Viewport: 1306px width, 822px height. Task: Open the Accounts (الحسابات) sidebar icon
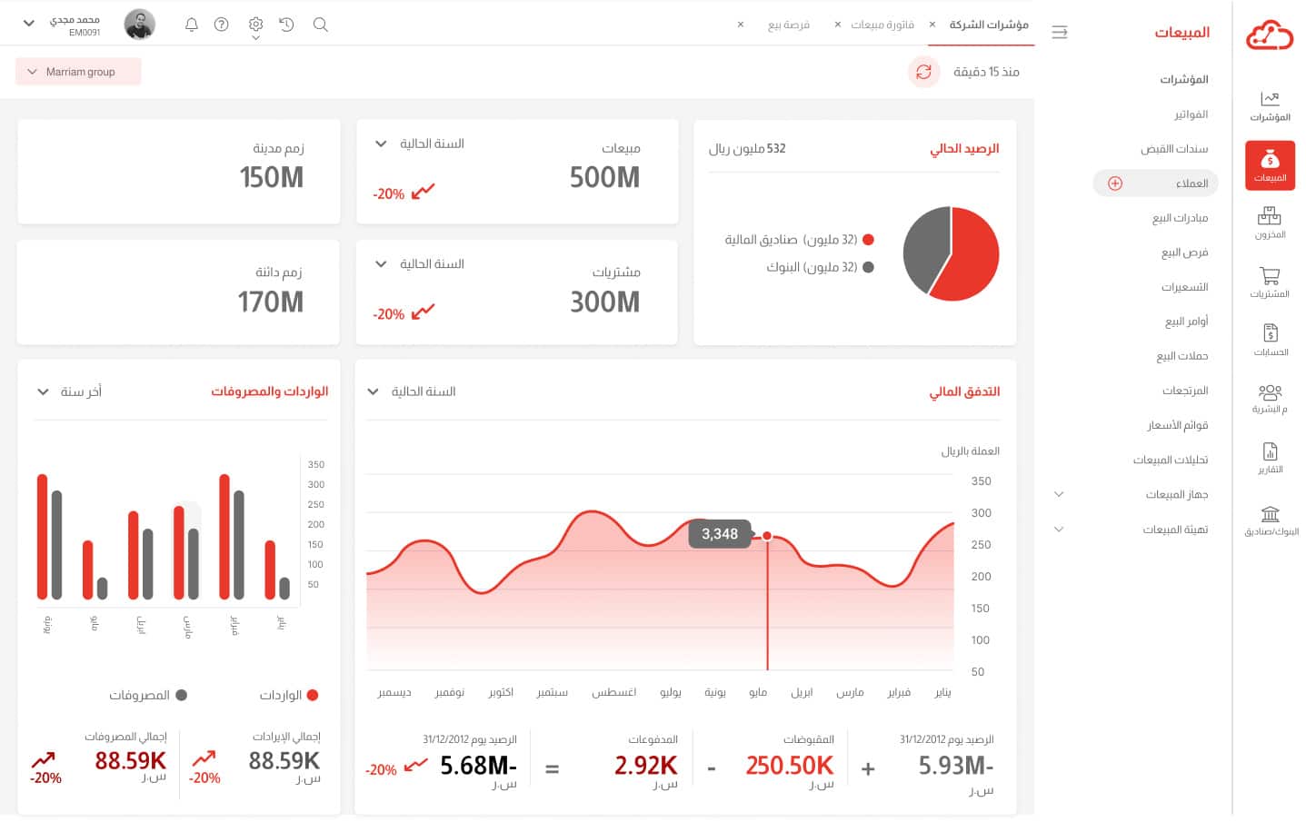[1270, 339]
